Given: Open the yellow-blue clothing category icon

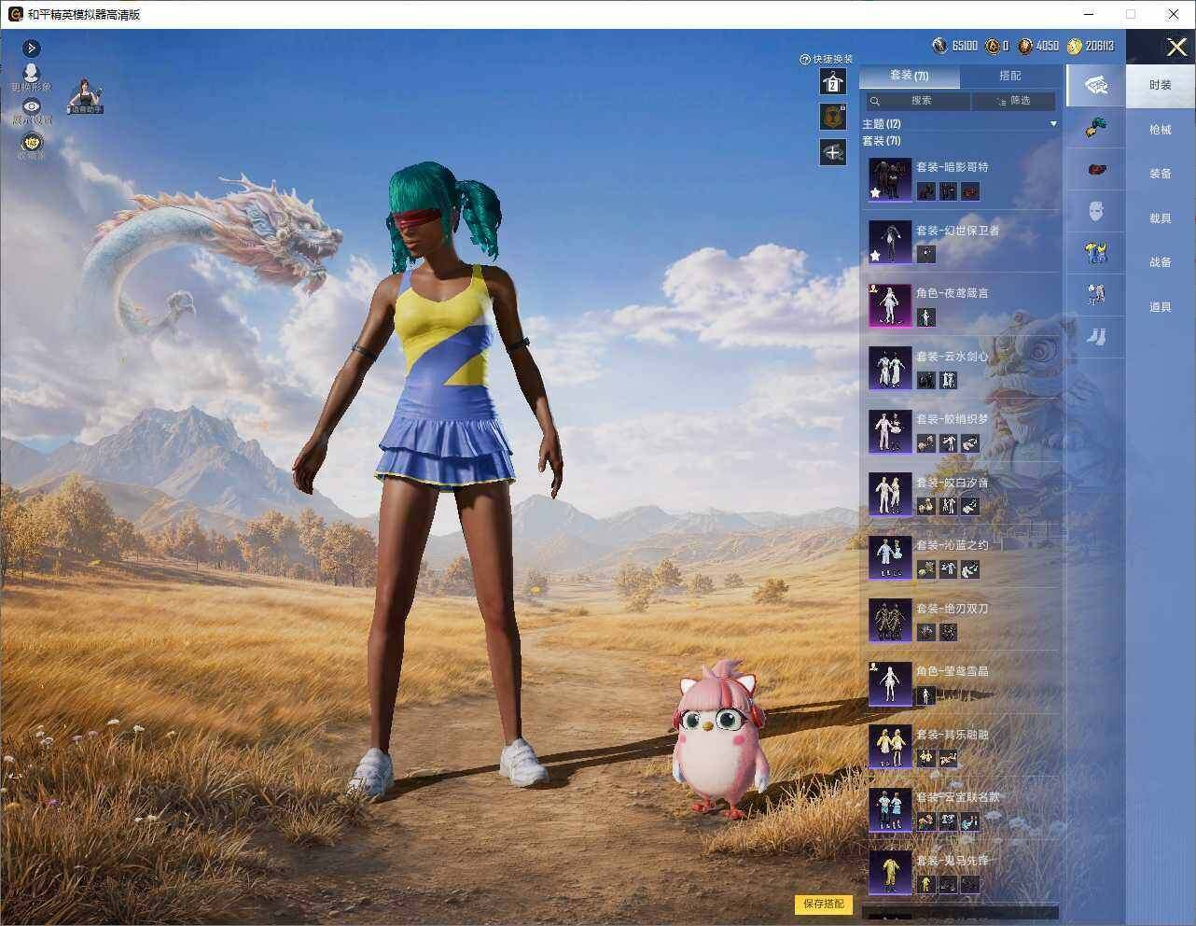Looking at the screenshot, I should click(1096, 253).
